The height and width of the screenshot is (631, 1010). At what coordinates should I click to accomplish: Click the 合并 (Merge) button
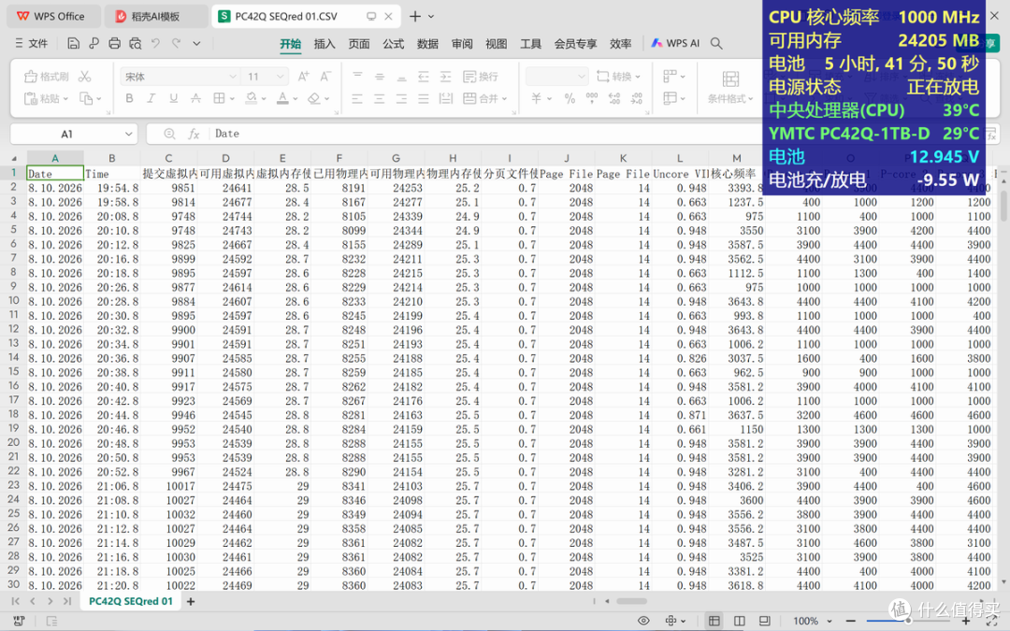[485, 98]
